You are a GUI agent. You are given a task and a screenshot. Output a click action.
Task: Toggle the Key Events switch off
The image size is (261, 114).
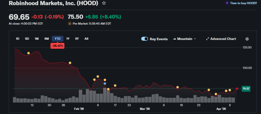pos(145,39)
